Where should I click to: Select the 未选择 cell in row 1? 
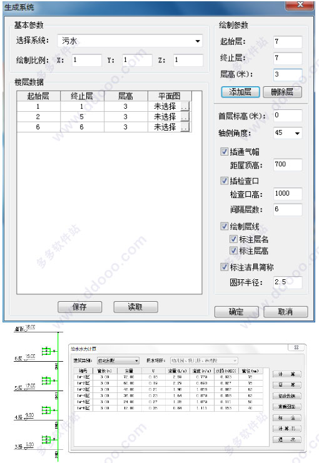pos(165,106)
